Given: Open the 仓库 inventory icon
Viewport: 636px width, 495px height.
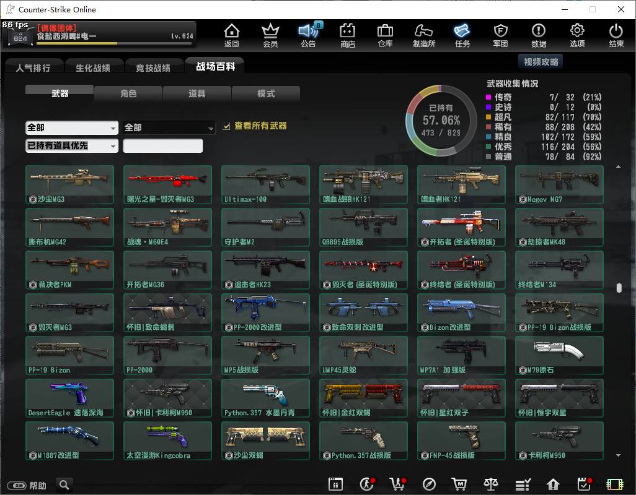Looking at the screenshot, I should click(386, 35).
